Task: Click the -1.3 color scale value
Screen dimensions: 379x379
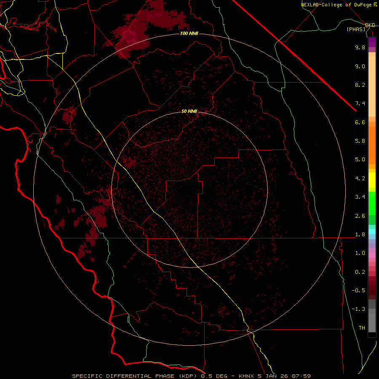Action: click(x=358, y=309)
